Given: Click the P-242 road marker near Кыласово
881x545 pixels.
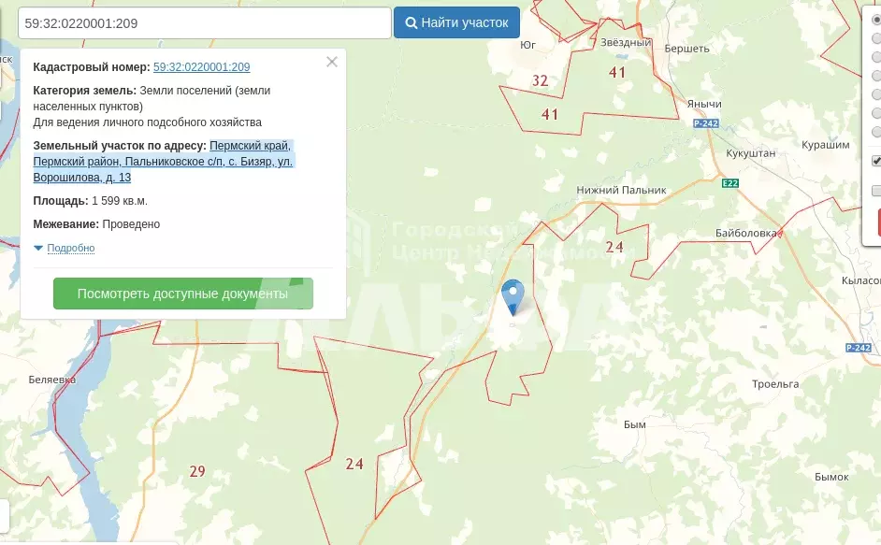Looking at the screenshot, I should [x=858, y=348].
